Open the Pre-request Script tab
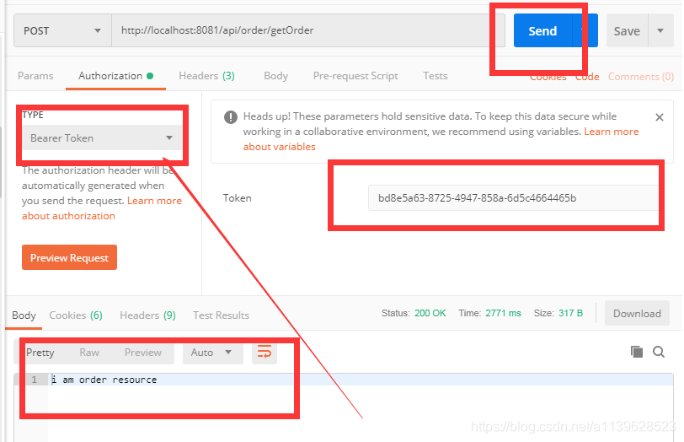The width and height of the screenshot is (684, 442). click(x=355, y=76)
